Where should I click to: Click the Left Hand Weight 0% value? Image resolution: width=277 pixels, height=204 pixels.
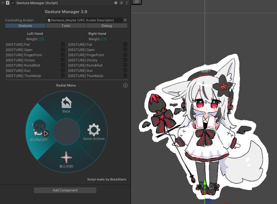click(42, 39)
